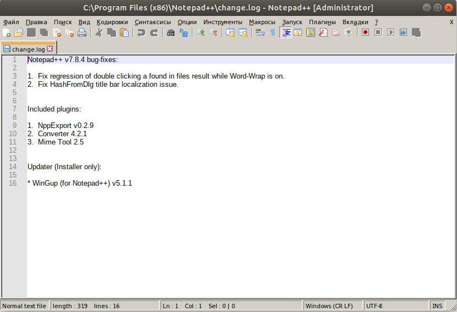Click the text 'Included plugins:'
The height and width of the screenshot is (312, 457).
[x=54, y=109]
